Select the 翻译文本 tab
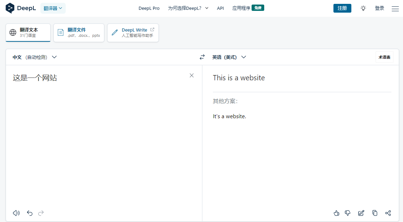 [x=28, y=33]
